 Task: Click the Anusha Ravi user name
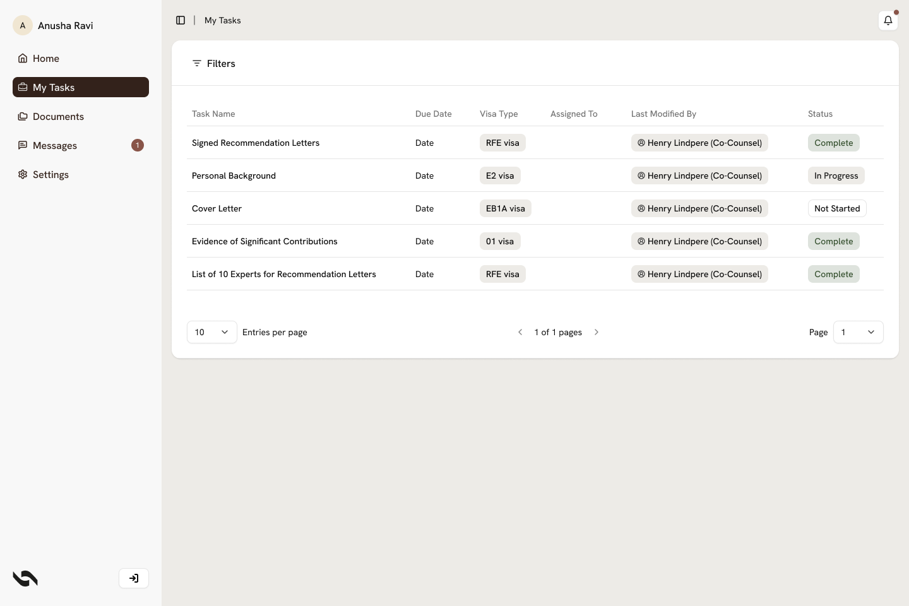pyautogui.click(x=66, y=25)
